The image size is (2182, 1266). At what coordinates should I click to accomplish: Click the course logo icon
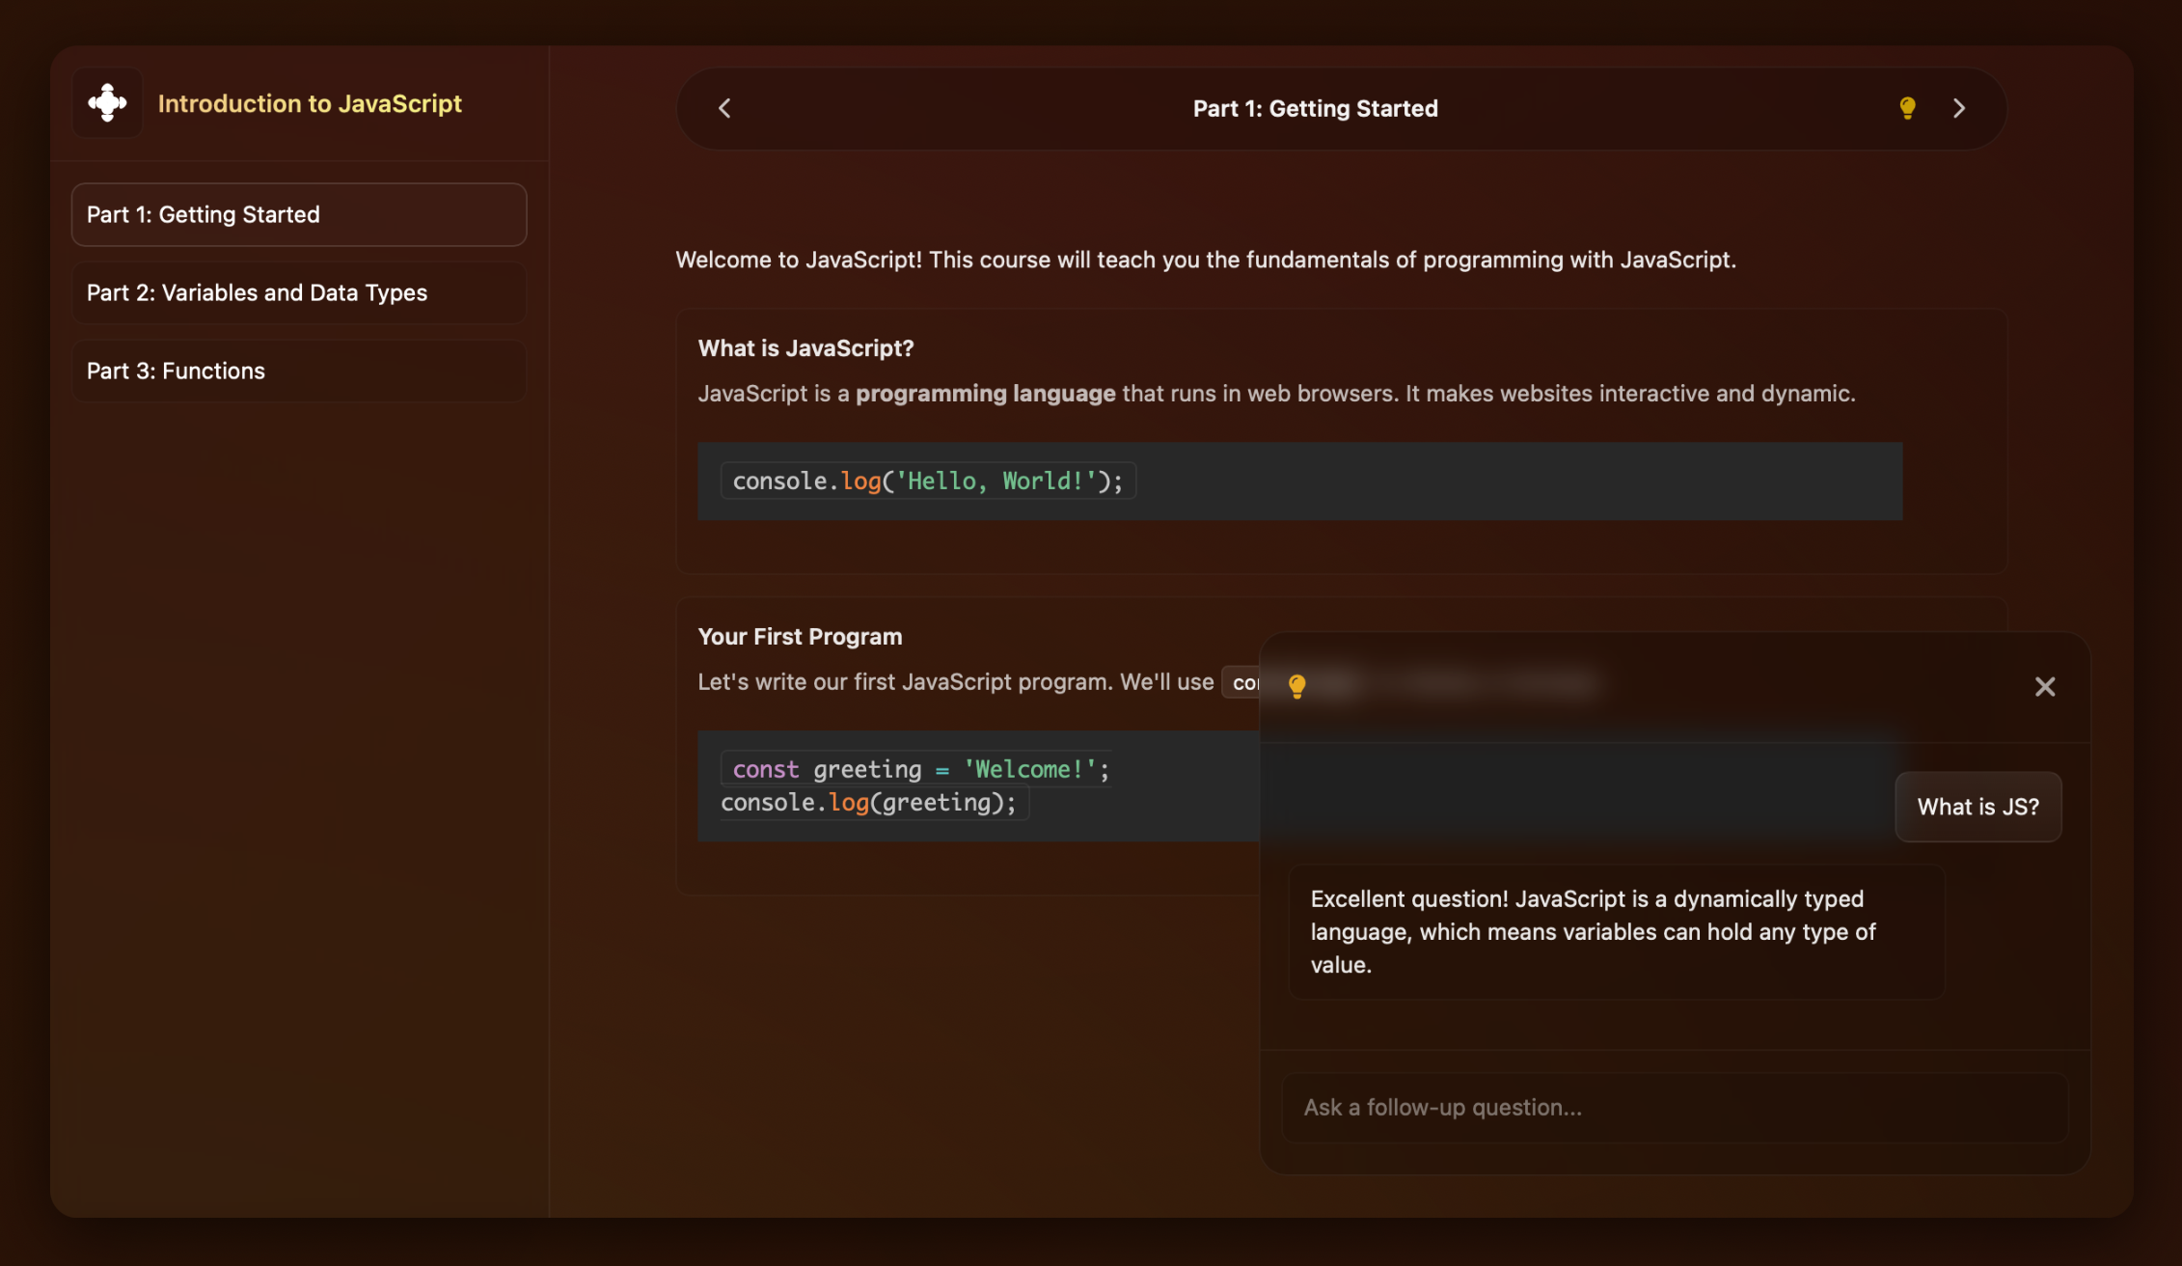(x=107, y=102)
